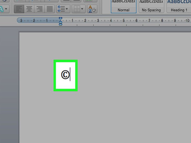Center the text alignment
This screenshot has height=143, width=191.
[x=29, y=9]
